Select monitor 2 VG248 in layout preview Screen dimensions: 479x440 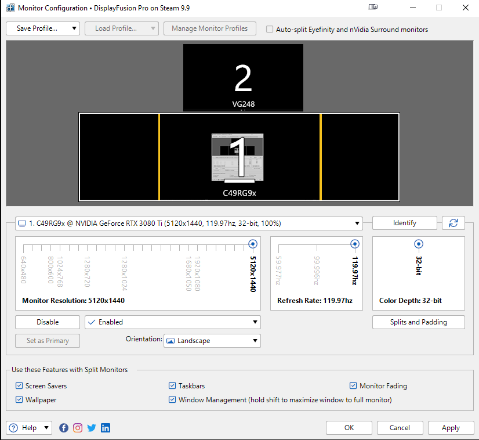[x=243, y=78]
